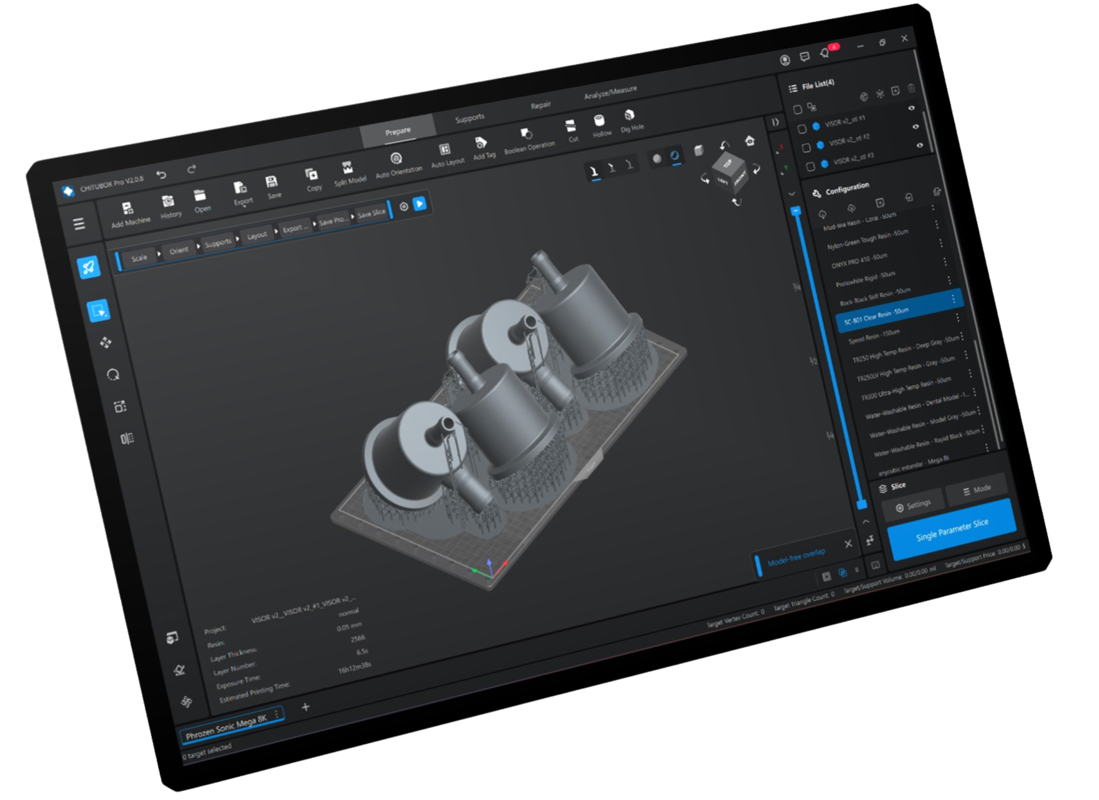The height and width of the screenshot is (800, 1099).
Task: Switch to the Prepare tab
Action: [398, 131]
